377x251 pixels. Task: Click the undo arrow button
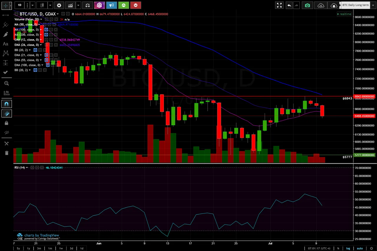tap(289, 5)
